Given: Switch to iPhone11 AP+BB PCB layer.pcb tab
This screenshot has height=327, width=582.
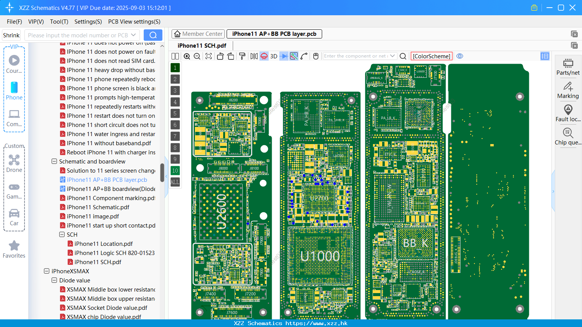Looking at the screenshot, I should pos(274,34).
